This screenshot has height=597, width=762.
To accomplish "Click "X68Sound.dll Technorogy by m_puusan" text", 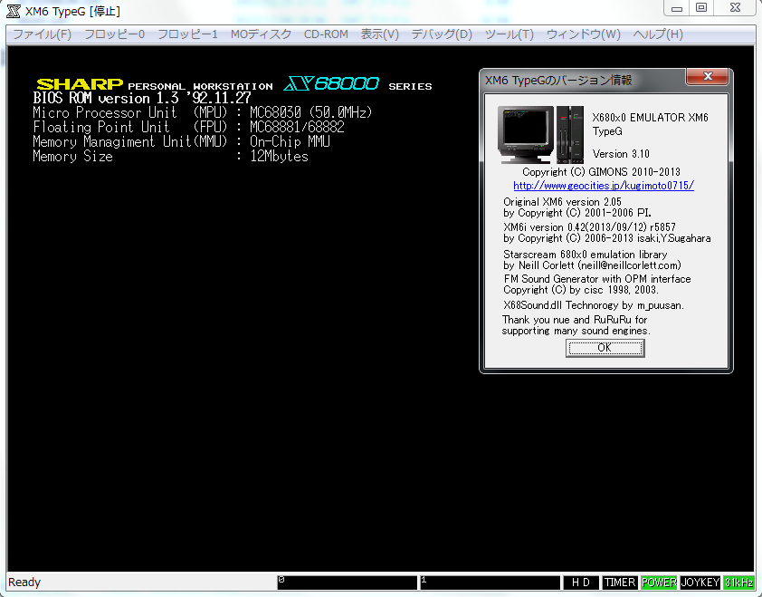I will pos(594,305).
